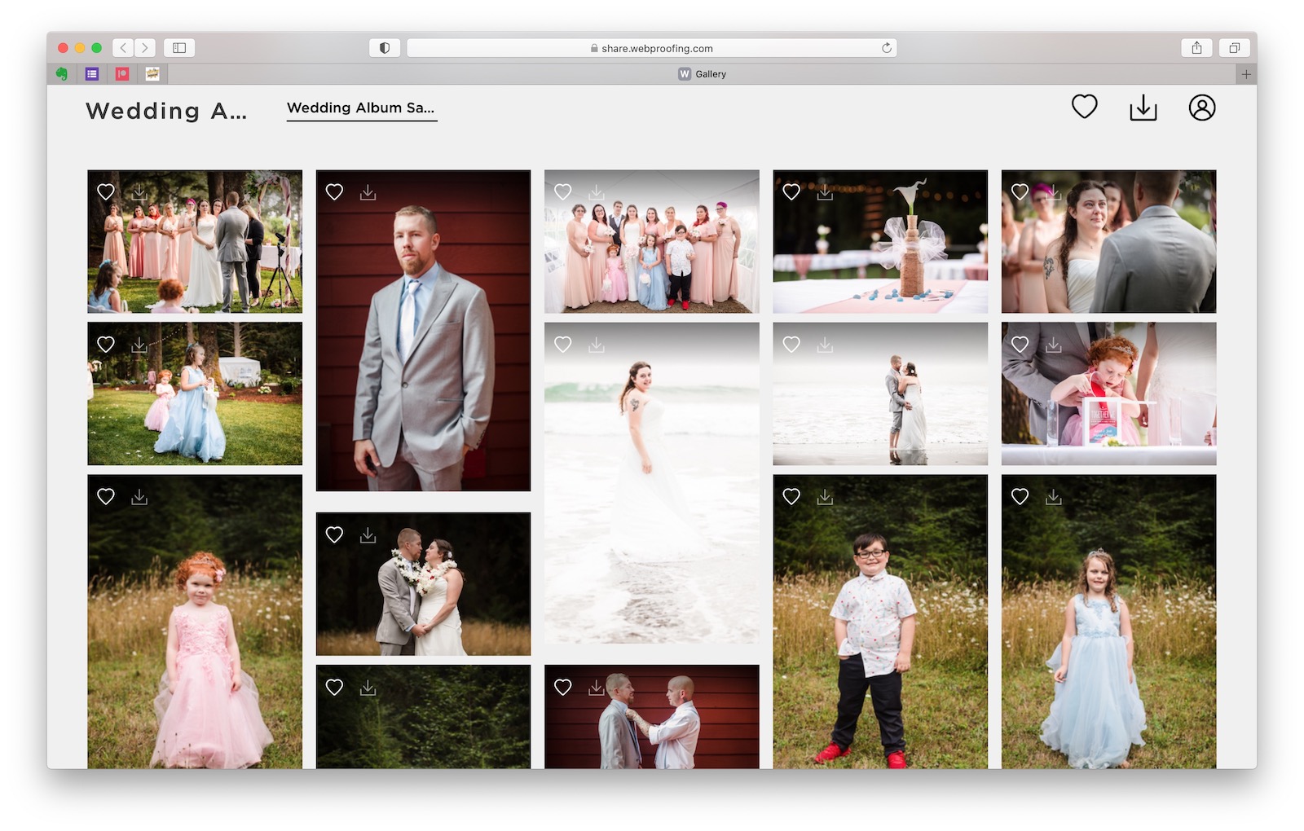Show all tabs in Safari
The height and width of the screenshot is (831, 1304).
click(1233, 48)
